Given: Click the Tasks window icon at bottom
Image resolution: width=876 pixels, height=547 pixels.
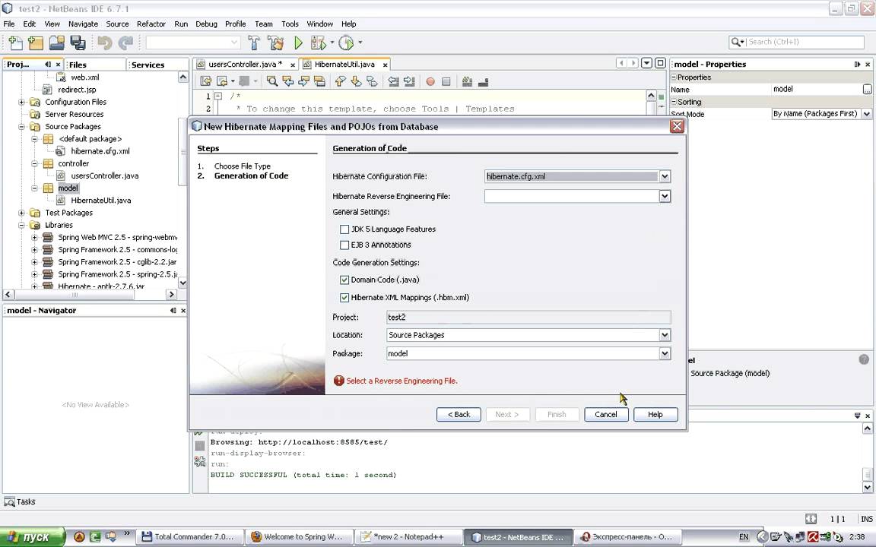Looking at the screenshot, I should 9,501.
